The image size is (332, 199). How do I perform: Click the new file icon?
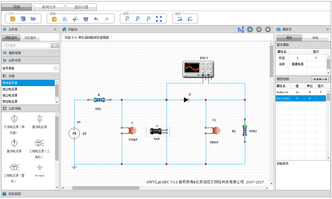(12, 19)
